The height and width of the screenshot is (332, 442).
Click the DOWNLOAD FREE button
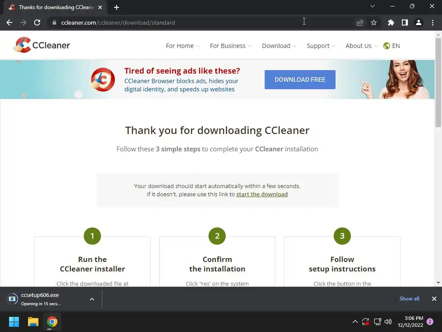pyautogui.click(x=300, y=80)
